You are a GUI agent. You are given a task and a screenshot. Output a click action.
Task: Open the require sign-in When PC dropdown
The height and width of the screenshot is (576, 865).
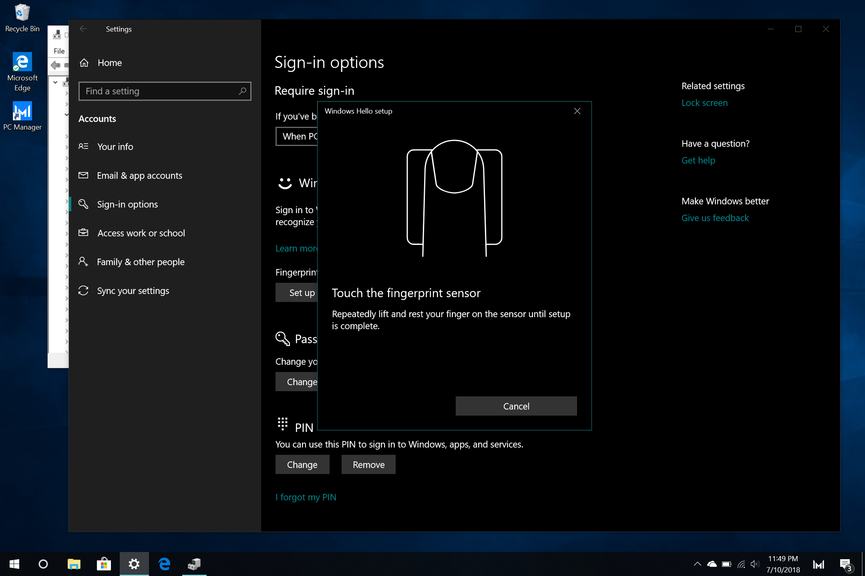coord(297,136)
